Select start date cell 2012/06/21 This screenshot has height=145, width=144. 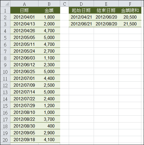81,24
